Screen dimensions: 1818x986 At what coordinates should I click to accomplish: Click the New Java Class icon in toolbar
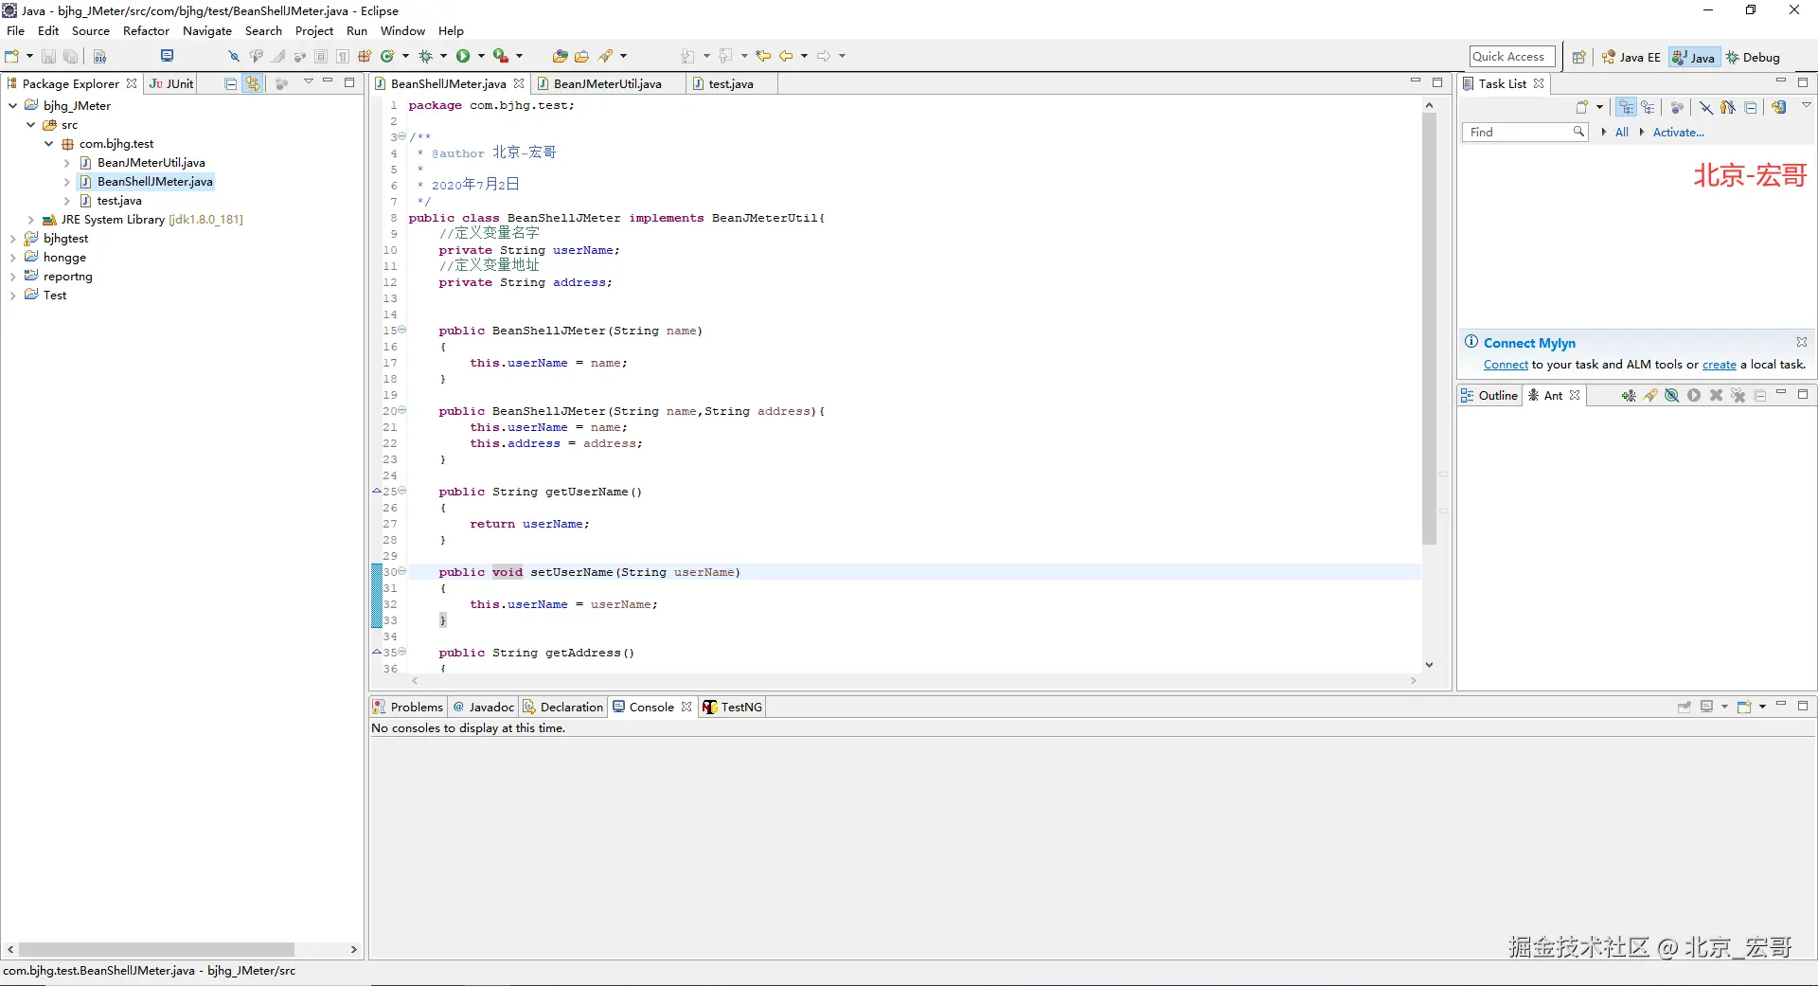coord(387,57)
